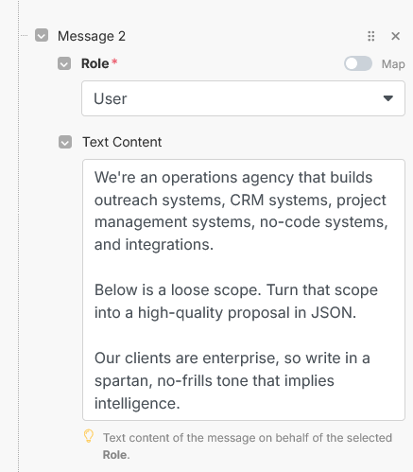The image size is (413, 472).
Task: Click the red required asterisk next to Role
Action: (114, 61)
